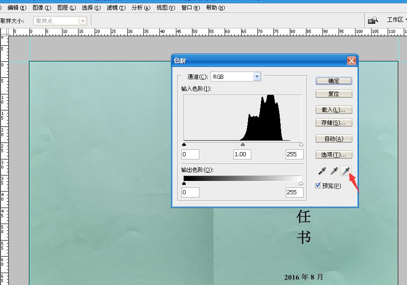Click the 选项 button
The image size is (407, 285).
click(334, 155)
